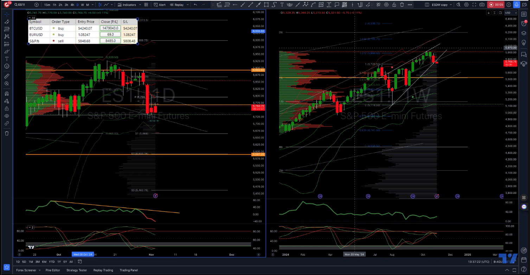This screenshot has height=275, width=530.
Task: Expand the timeframe dropdown arrow
Action: click(92, 5)
